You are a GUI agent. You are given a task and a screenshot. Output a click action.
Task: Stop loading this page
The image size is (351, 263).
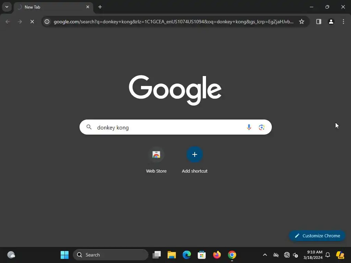(x=32, y=22)
